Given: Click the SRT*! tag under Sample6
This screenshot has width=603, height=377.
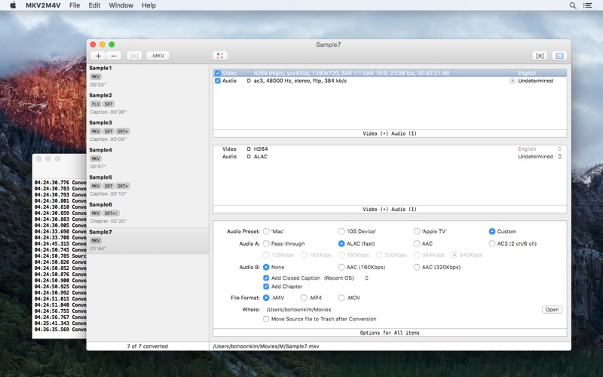Looking at the screenshot, I should click(112, 213).
